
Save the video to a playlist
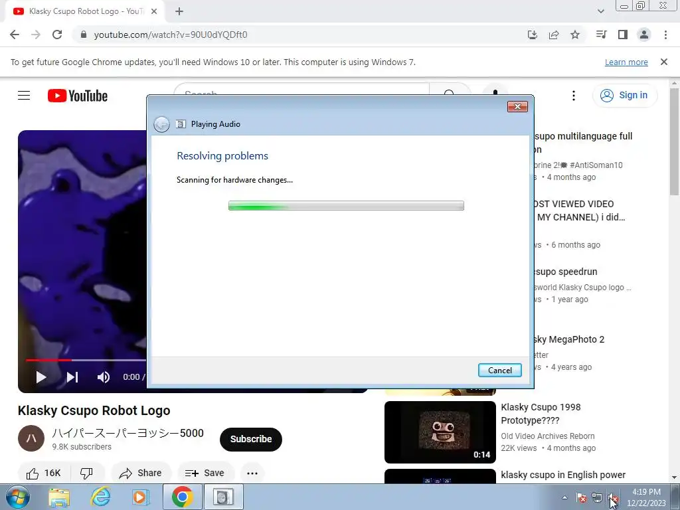(205, 473)
